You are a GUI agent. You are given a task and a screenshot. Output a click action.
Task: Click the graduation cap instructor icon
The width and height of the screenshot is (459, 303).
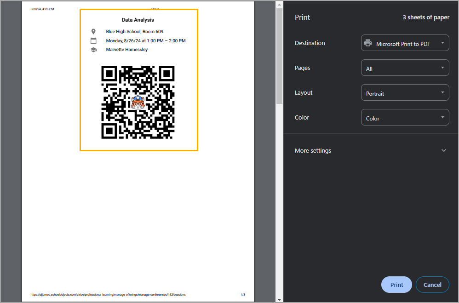coord(93,50)
